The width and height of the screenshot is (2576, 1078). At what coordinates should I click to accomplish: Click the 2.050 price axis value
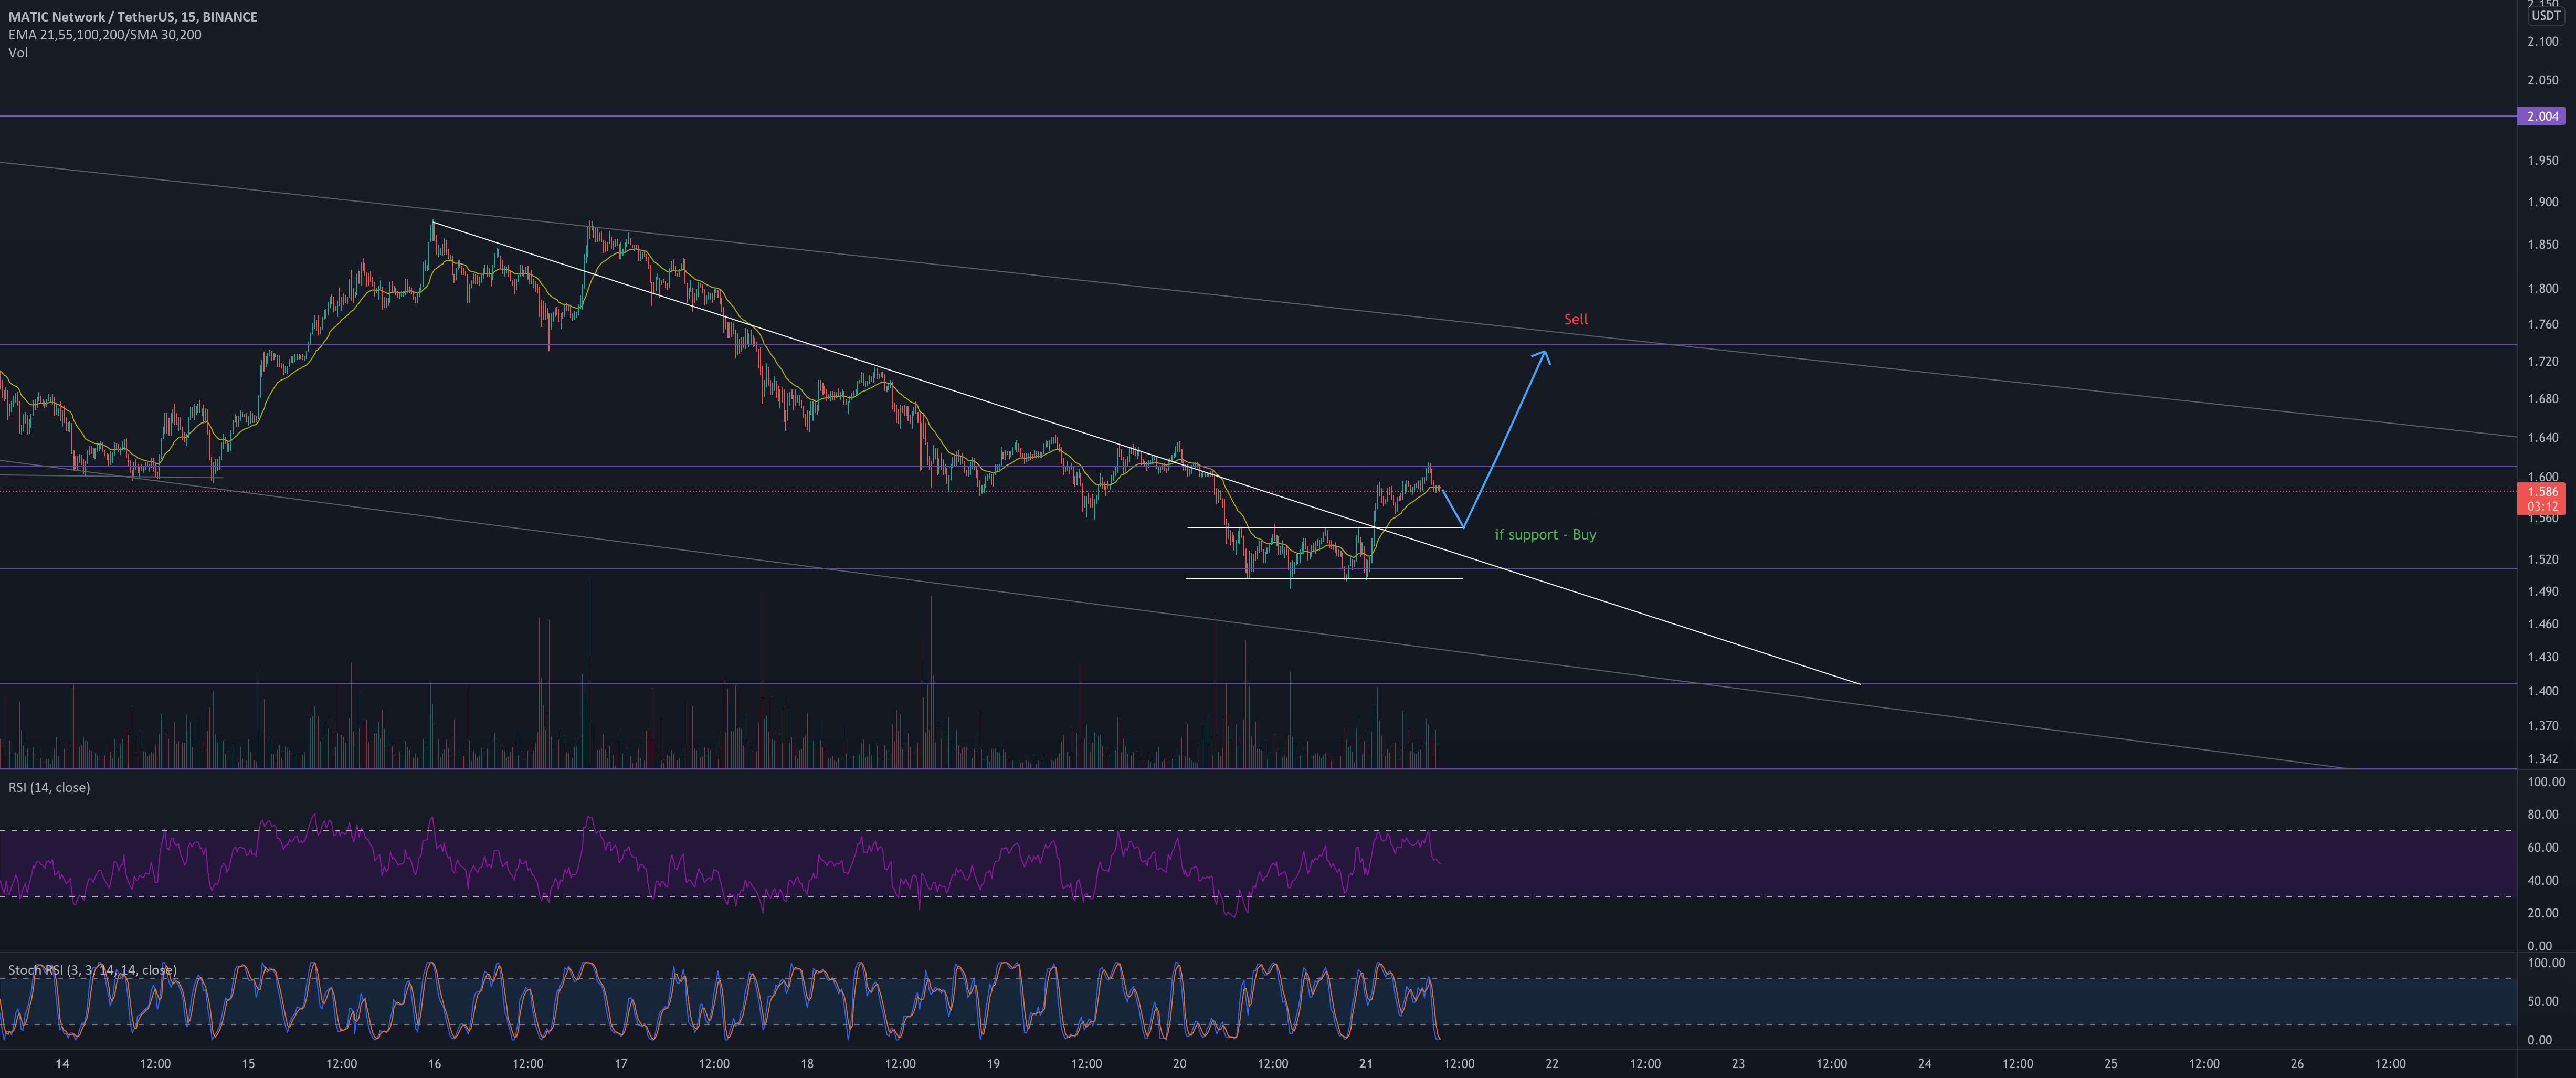2542,80
